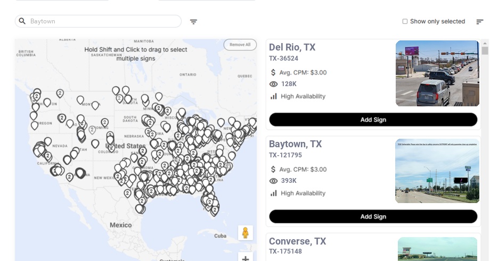The image size is (490, 261).
Task: Click the search magnifier icon
Action: pos(22,21)
